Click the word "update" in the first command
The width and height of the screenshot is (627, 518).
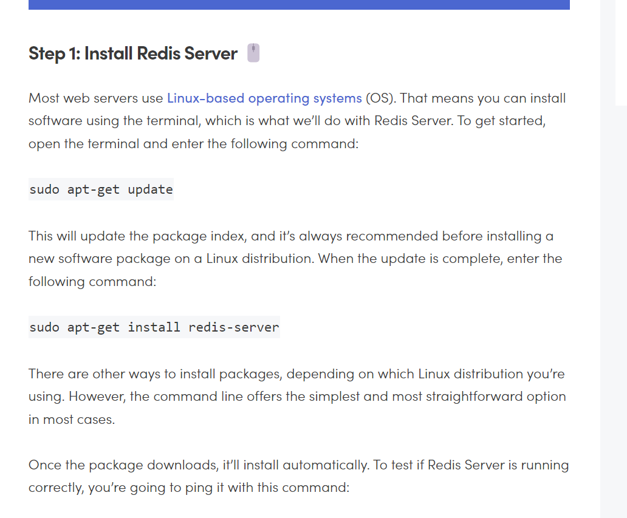tap(150, 189)
